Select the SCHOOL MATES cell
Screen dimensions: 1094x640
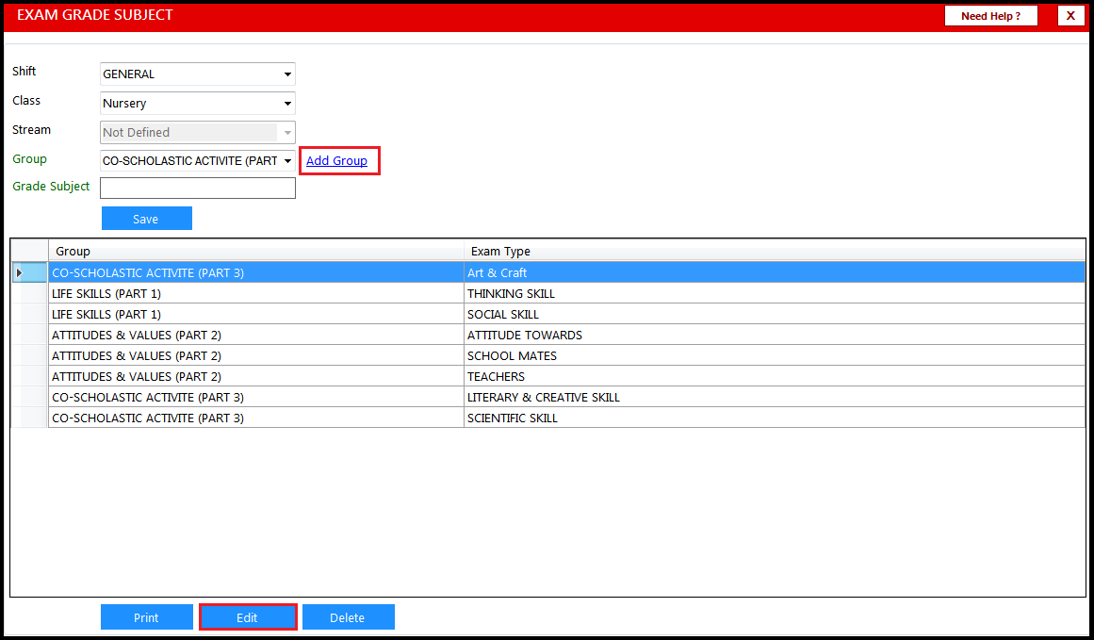click(x=775, y=356)
